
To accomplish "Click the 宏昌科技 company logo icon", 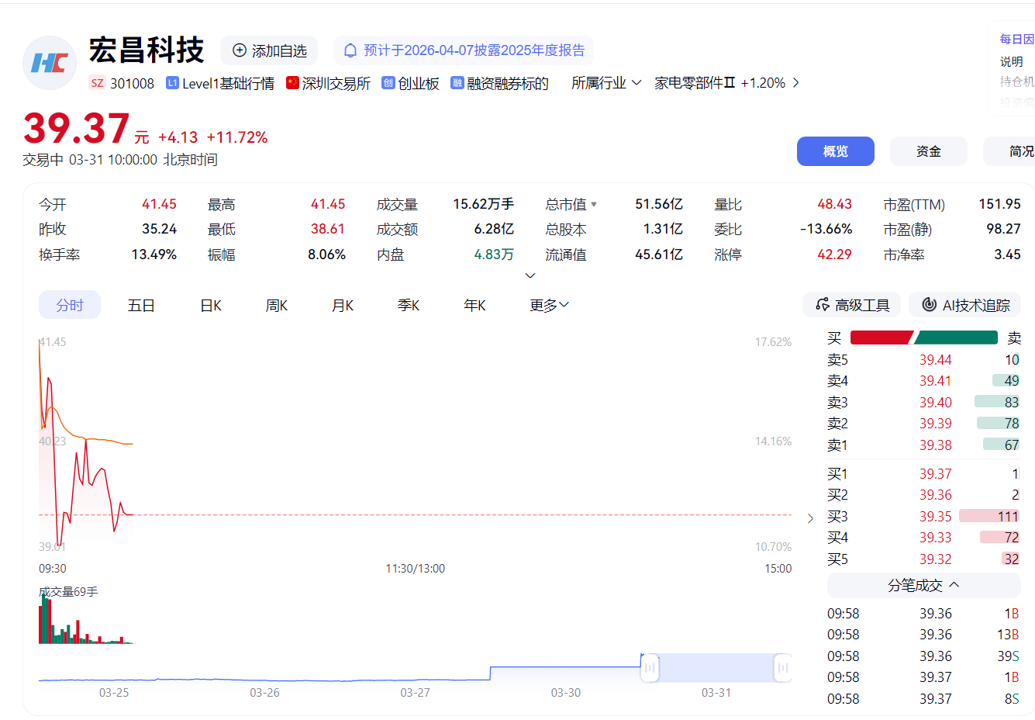I will coord(50,63).
